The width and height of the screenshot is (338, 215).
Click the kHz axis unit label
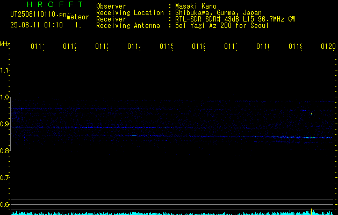(5, 44)
